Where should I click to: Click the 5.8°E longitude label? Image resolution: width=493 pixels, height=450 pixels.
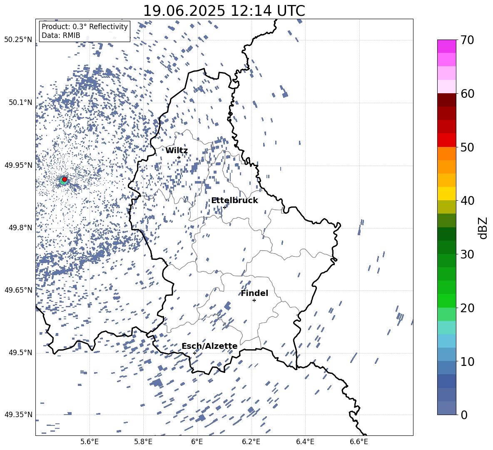[x=143, y=442]
